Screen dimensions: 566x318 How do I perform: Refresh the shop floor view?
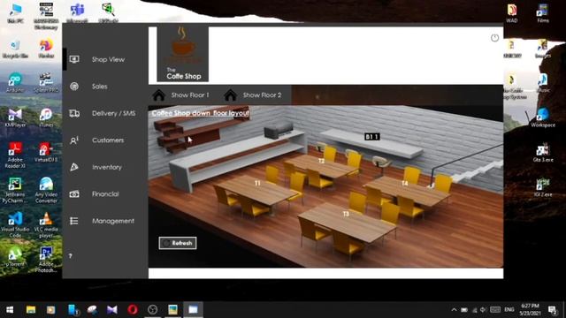pos(178,243)
